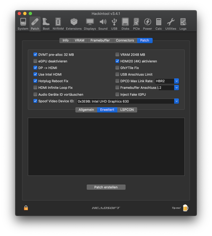Viewport: 212px width, 236px height.
Task: Switch to the Framebuffer tab
Action: point(100,40)
